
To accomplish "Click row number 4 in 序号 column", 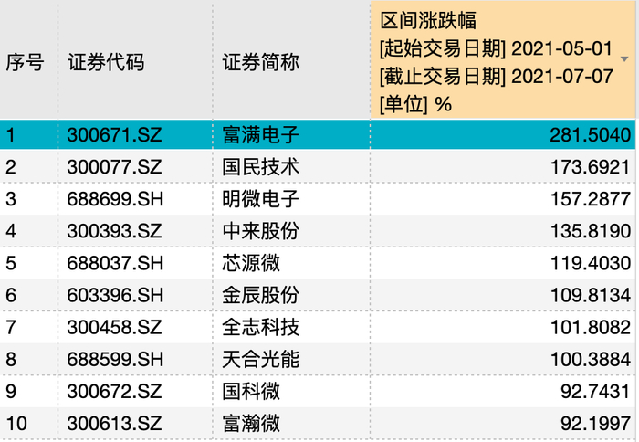I will 11,231.
